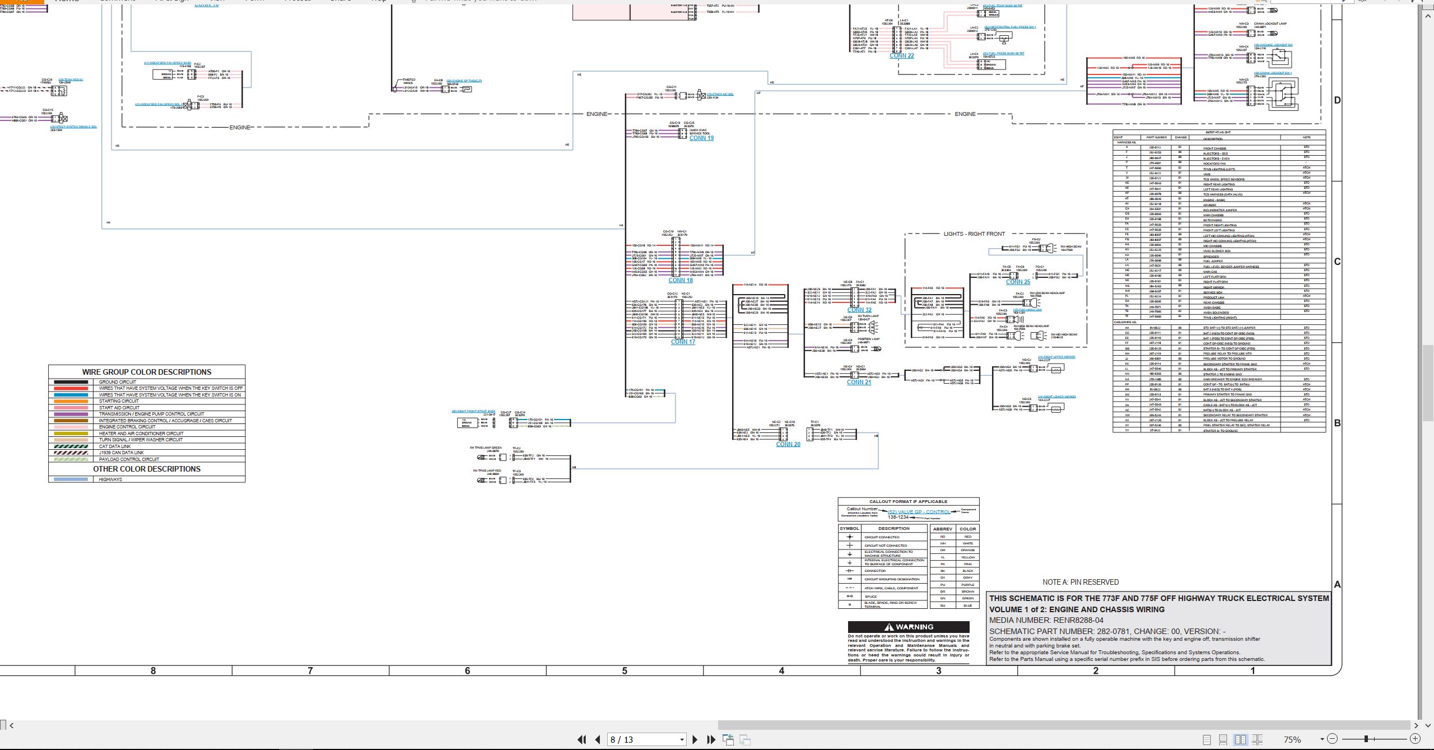Image resolution: width=1434 pixels, height=750 pixels.
Task: Go to the previous page
Action: tap(598, 739)
